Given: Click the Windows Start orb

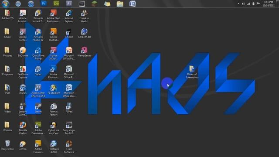Looking at the screenshot, I should (x=5, y=4).
